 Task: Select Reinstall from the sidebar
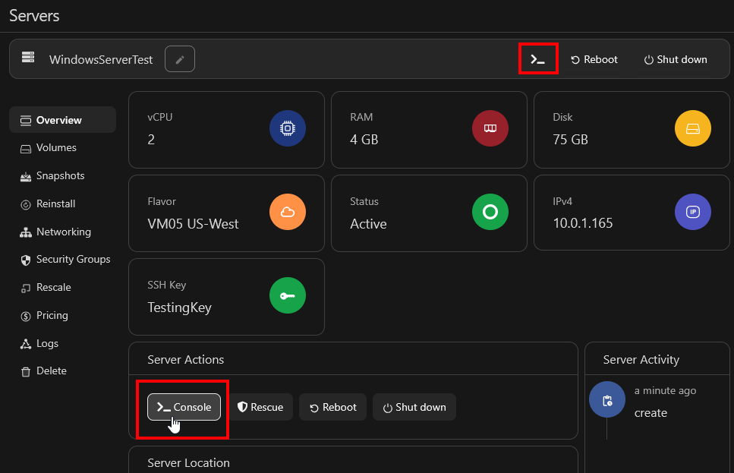point(55,204)
